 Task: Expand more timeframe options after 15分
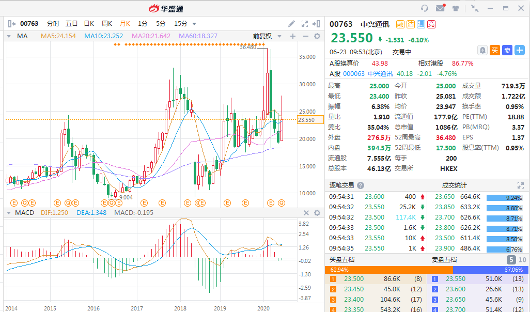(194, 24)
